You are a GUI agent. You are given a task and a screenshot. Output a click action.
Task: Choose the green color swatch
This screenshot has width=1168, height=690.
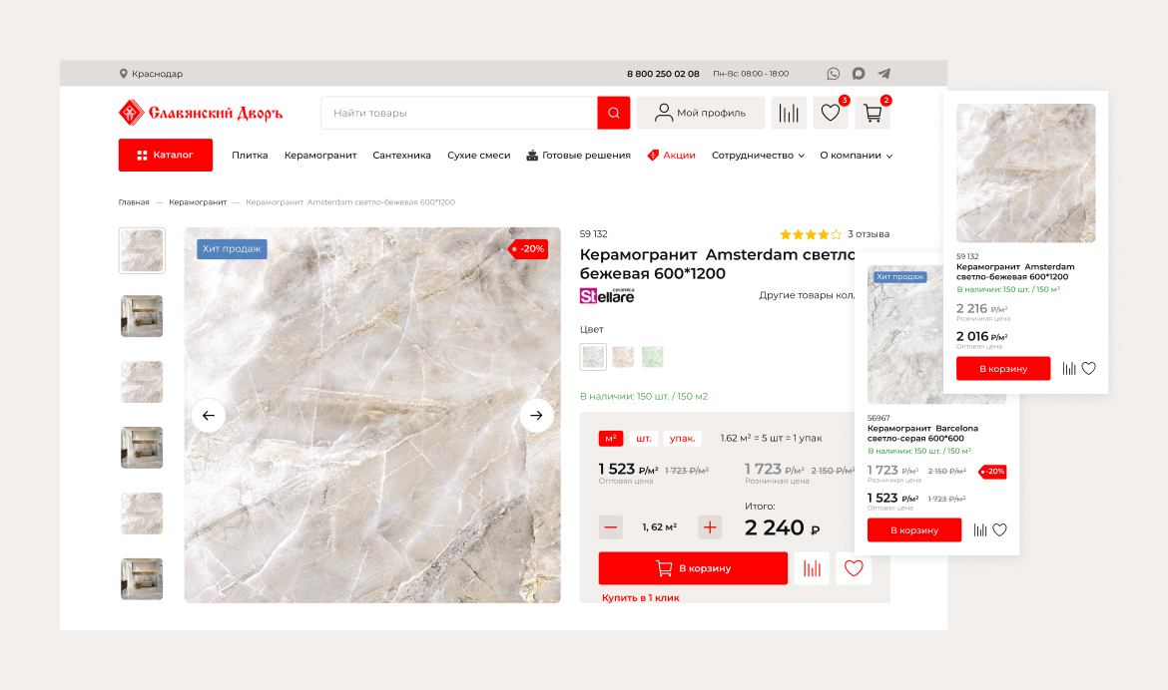[653, 357]
